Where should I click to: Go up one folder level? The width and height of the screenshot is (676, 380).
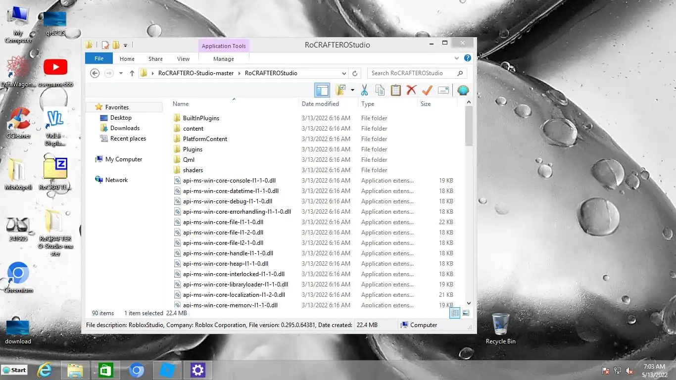click(x=132, y=73)
